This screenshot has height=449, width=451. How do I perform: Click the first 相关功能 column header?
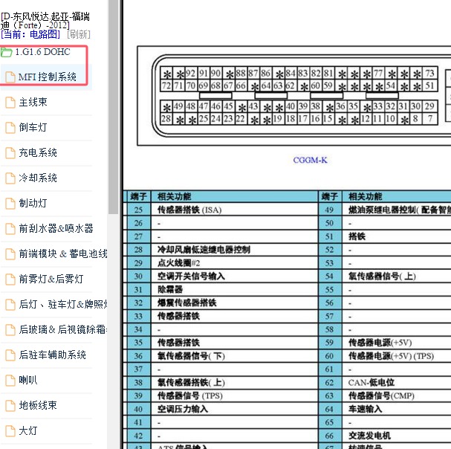234,196
